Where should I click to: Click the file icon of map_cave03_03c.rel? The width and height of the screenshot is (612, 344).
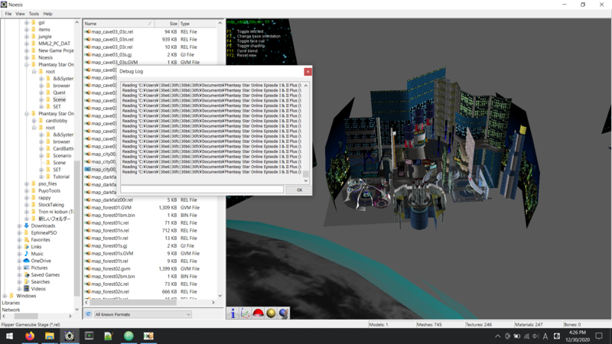point(88,31)
